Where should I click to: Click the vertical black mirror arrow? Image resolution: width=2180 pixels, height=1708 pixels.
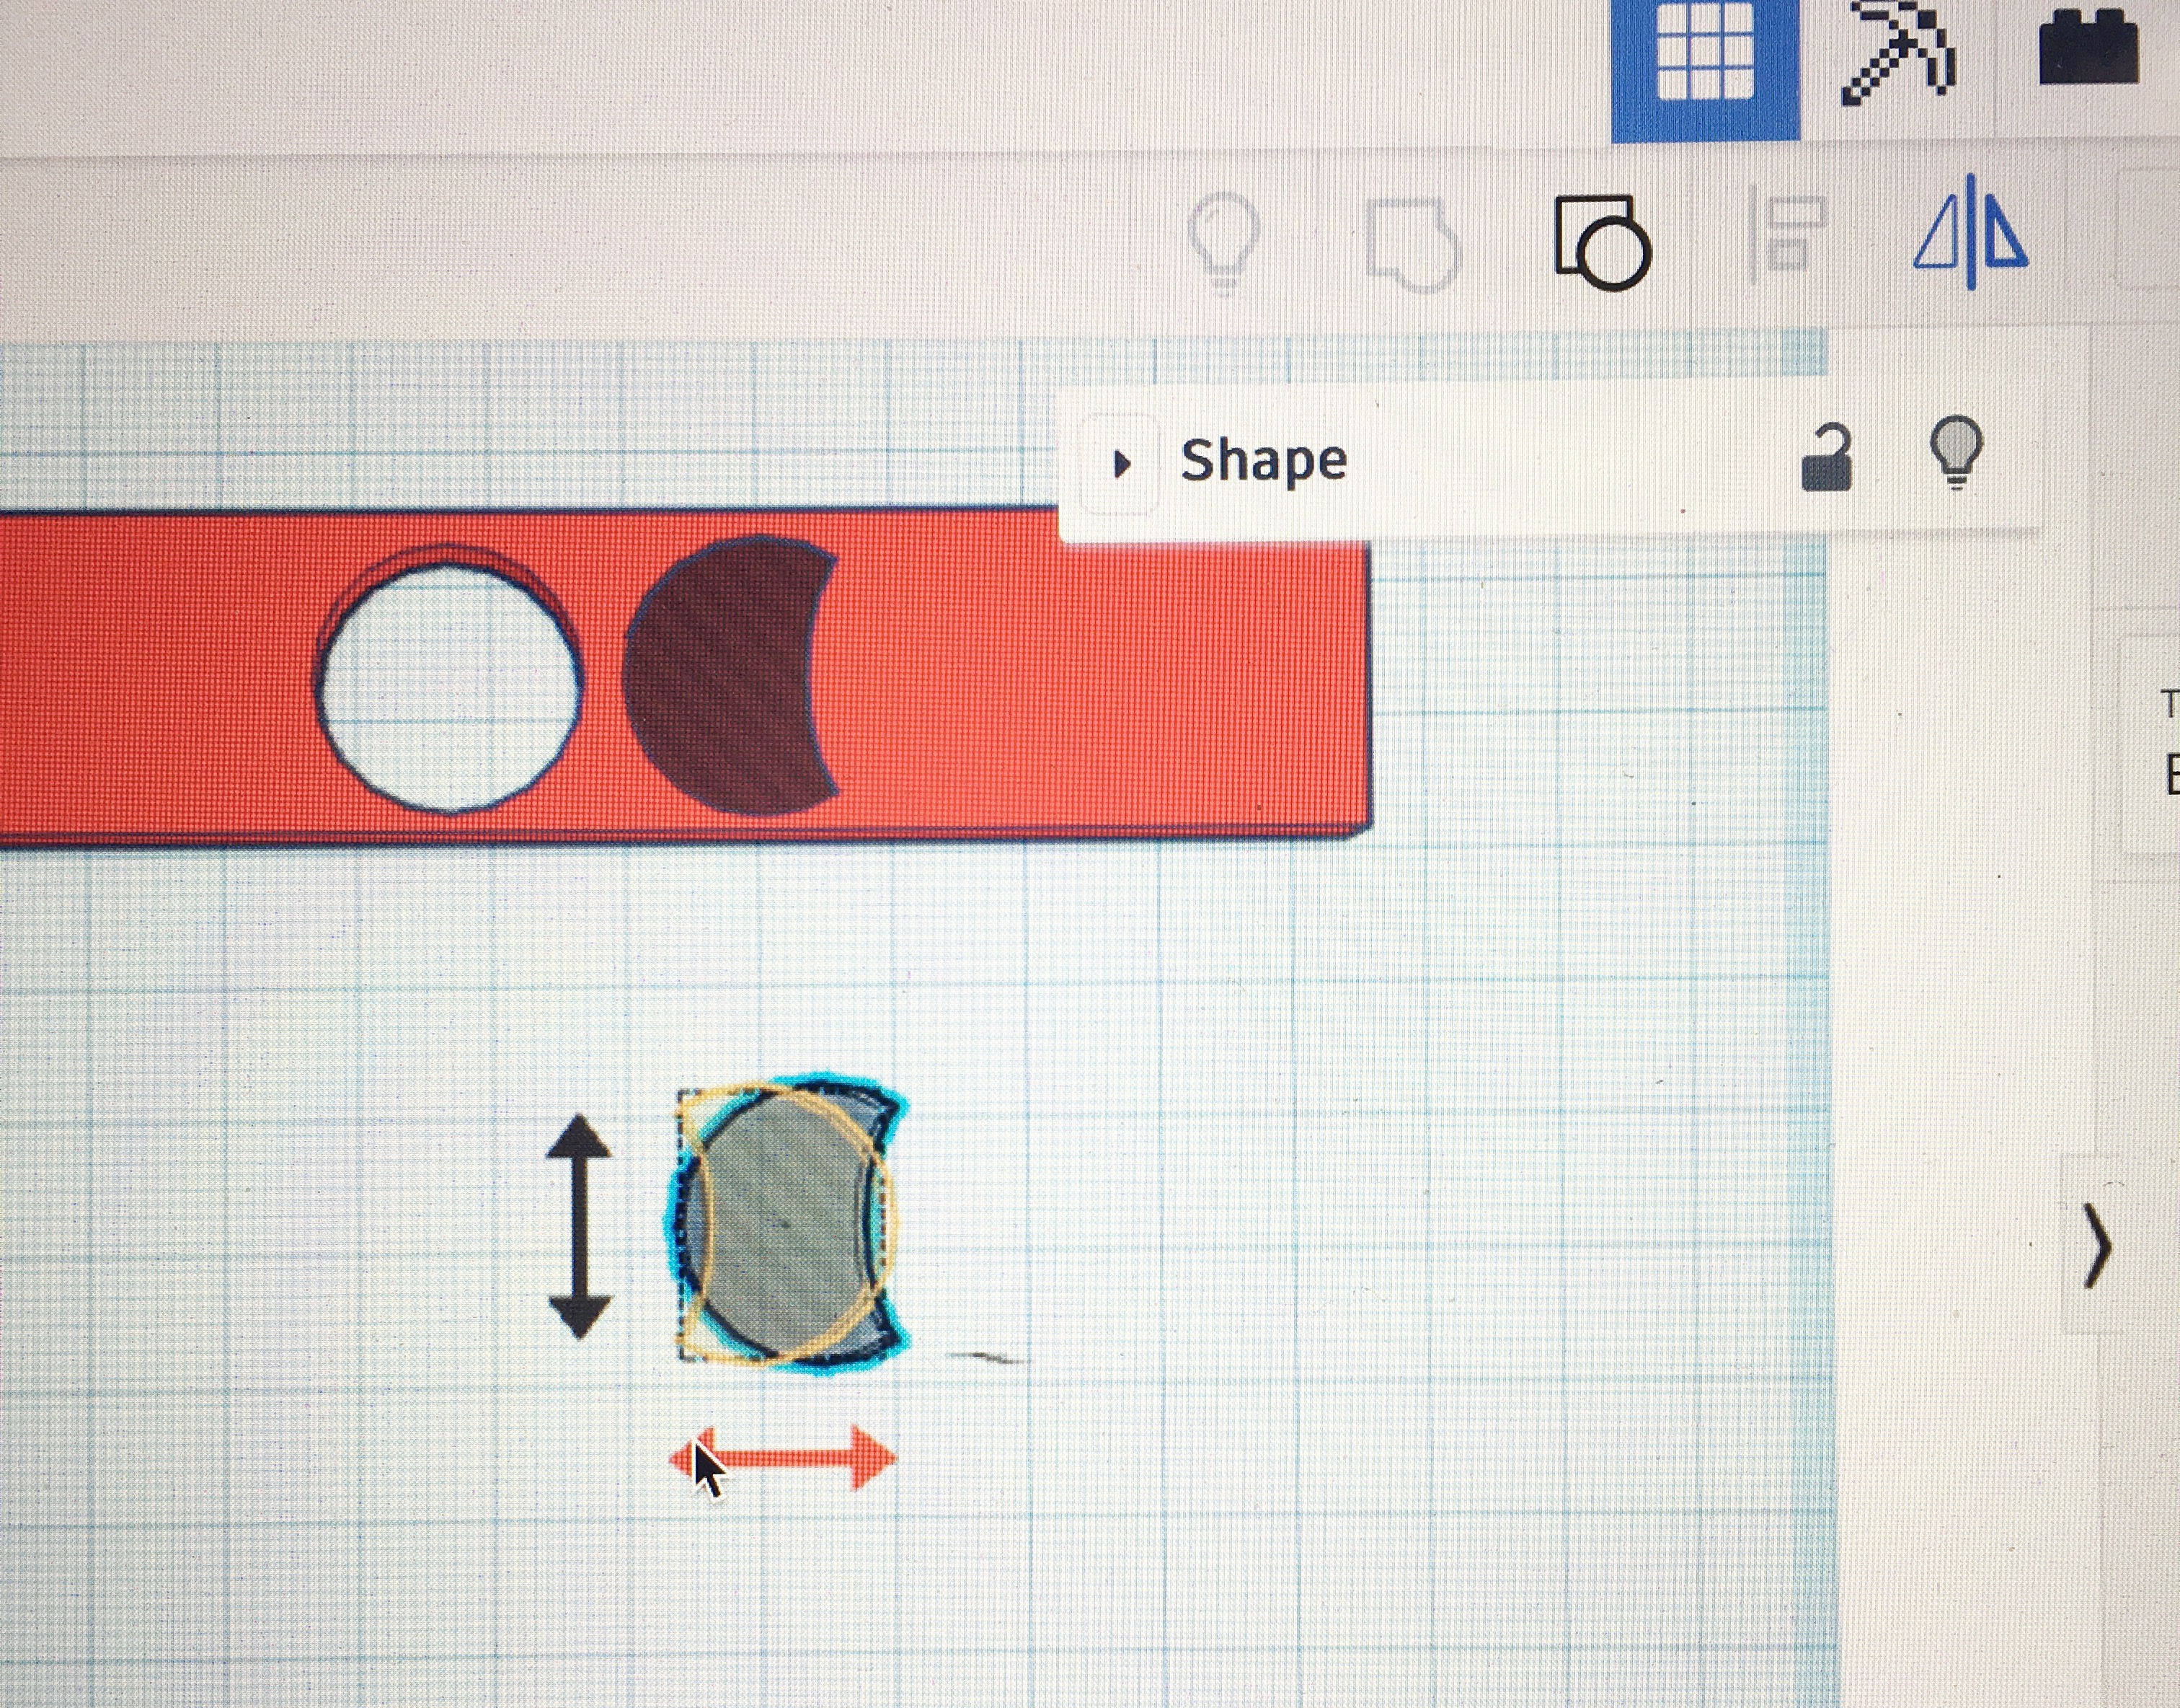[579, 1228]
